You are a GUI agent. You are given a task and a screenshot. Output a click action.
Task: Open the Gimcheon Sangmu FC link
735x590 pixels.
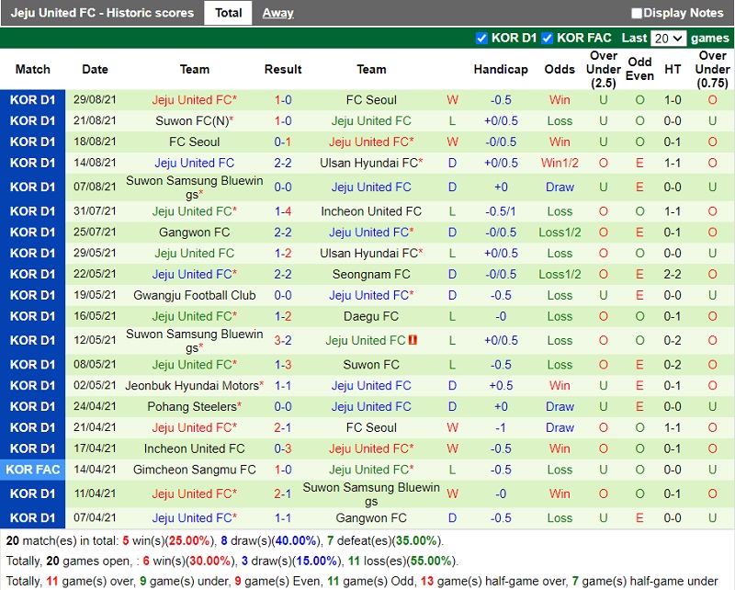[195, 469]
